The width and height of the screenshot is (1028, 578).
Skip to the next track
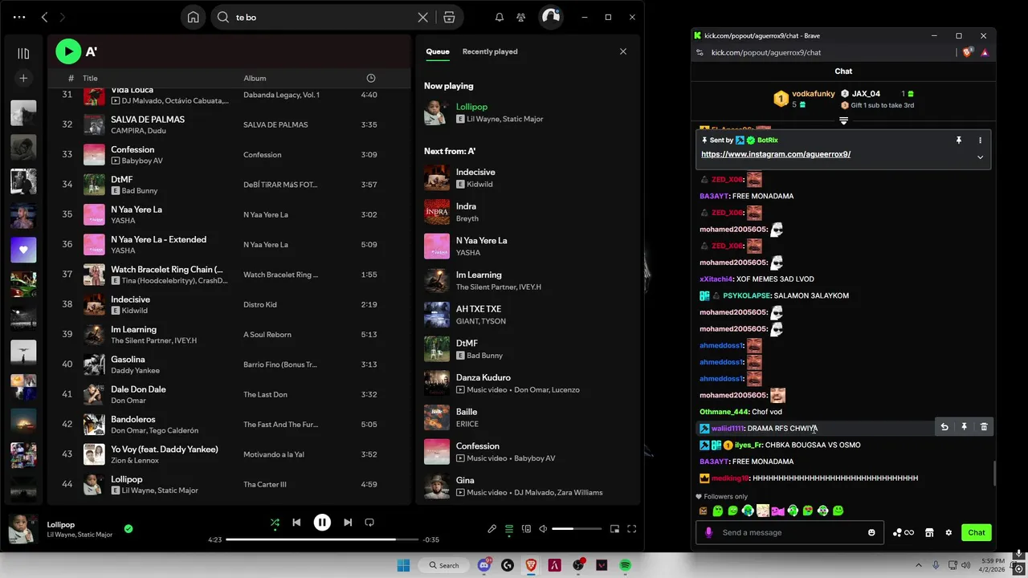pos(348,522)
